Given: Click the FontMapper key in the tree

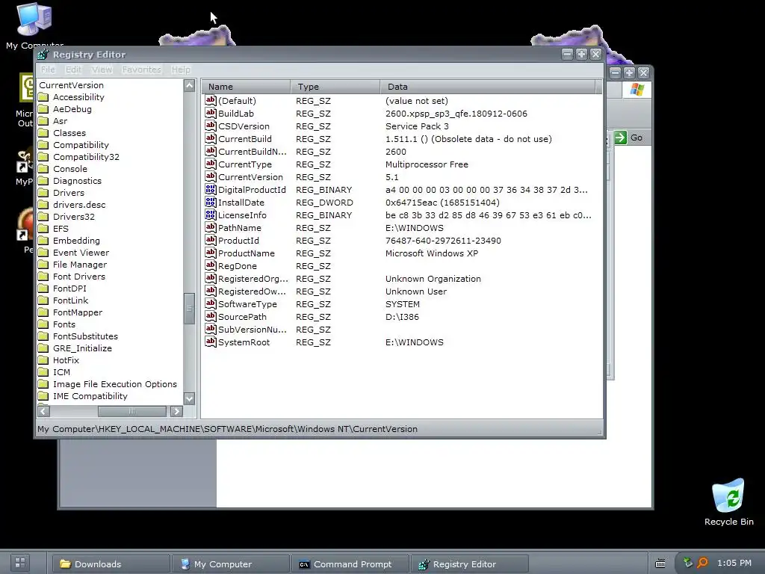Looking at the screenshot, I should [78, 312].
